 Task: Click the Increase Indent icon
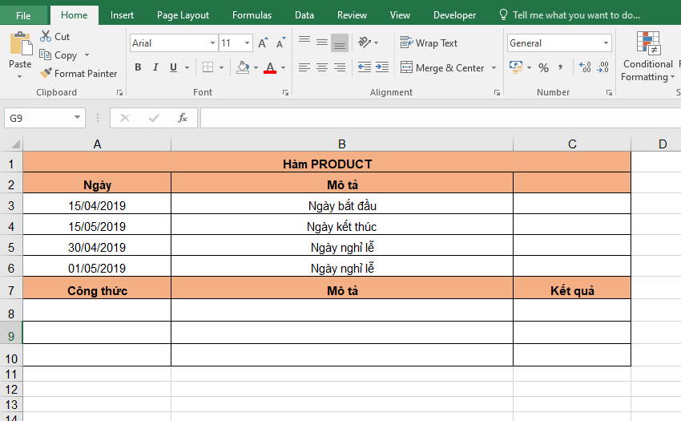point(381,68)
